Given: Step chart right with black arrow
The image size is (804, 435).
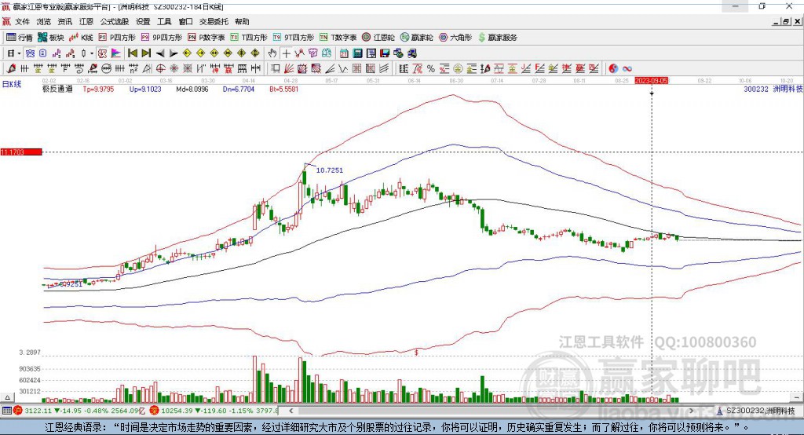Looking at the screenshot, I should (174, 53).
